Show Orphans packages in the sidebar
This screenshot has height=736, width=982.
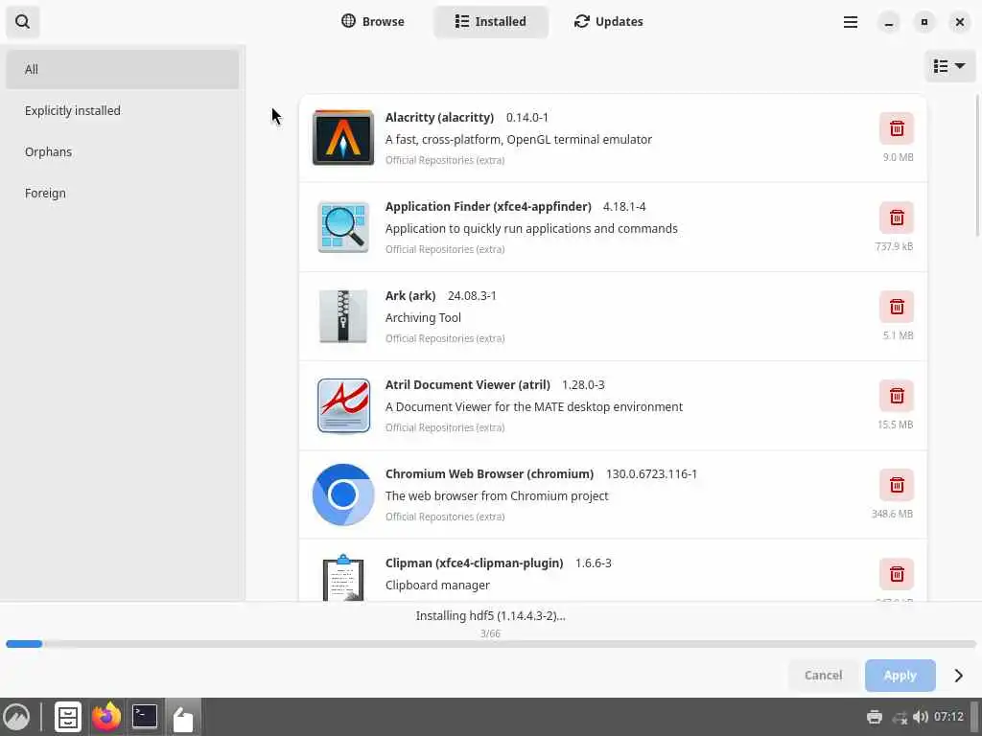(122, 152)
